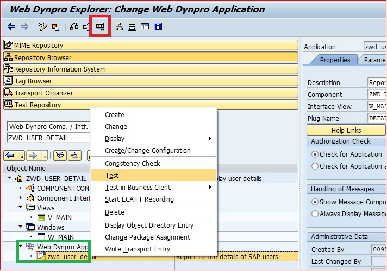Open the Web Dynpro Comp. / Intf. object type dropdown
This screenshot has width=387, height=271.
[x=48, y=126]
